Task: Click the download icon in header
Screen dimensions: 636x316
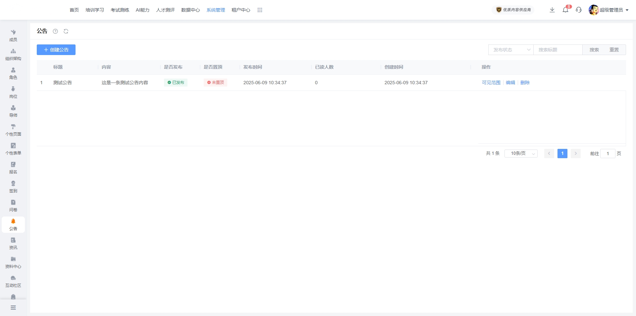Action: (552, 10)
